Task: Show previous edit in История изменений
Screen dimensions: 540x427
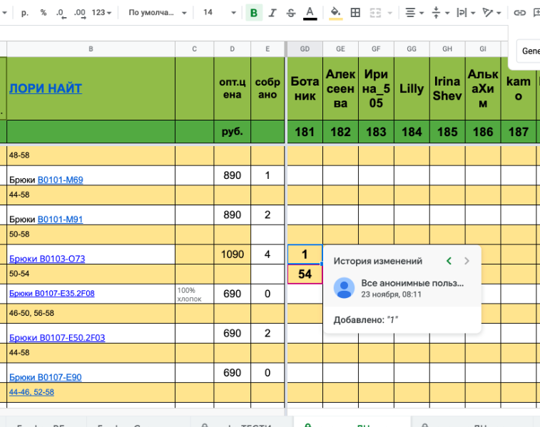Action: [x=449, y=261]
